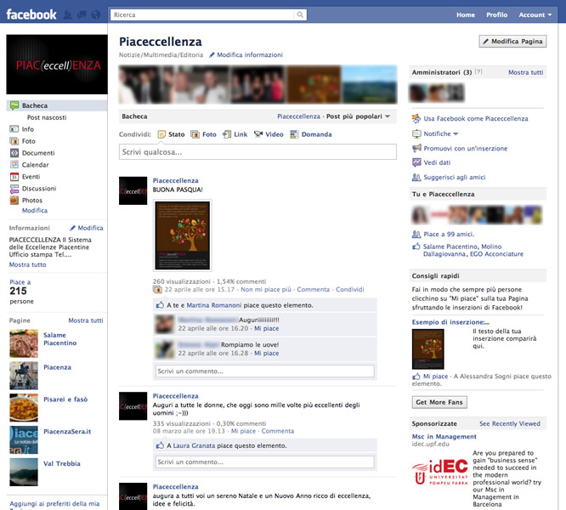The image size is (566, 510).
Task: Click the Video share icon
Action: (258, 134)
